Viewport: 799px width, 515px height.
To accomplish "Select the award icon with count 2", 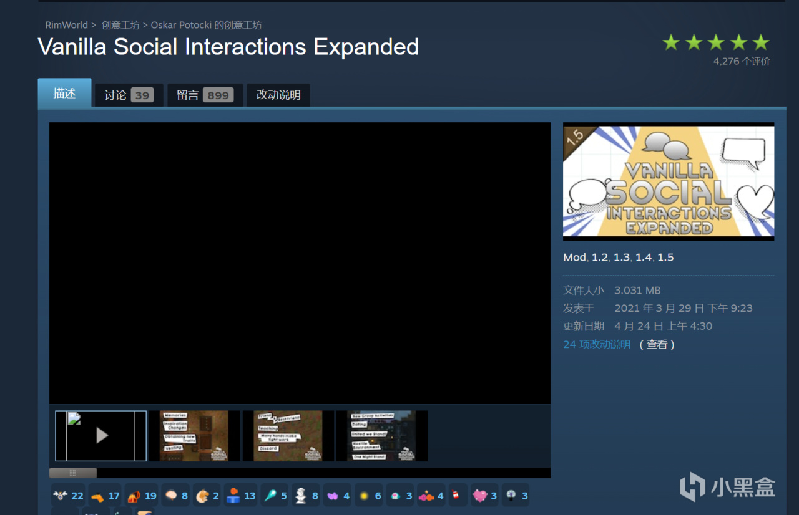I will tap(207, 496).
